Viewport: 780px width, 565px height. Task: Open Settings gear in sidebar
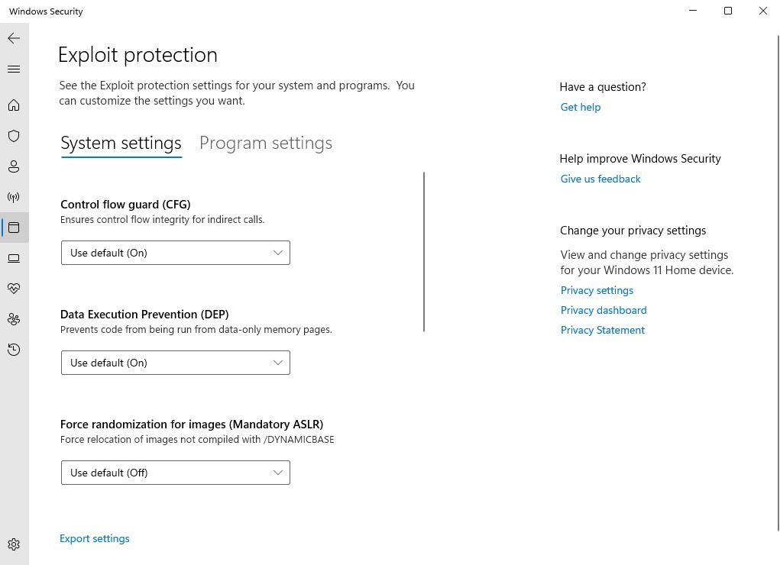coord(14,544)
